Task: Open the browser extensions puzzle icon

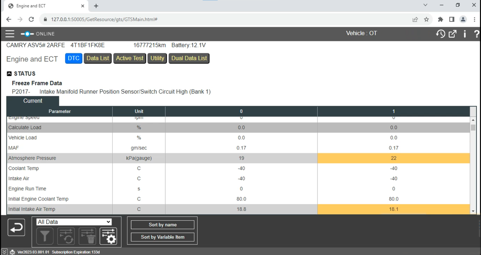Action: [440, 19]
